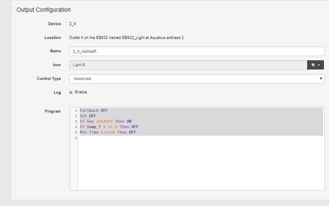The width and height of the screenshot is (329, 206).
Task: Toggle the Log Enable checkbox
Action: (71, 93)
